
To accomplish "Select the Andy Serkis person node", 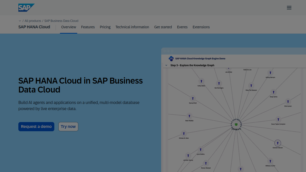I will (x=274, y=92).
